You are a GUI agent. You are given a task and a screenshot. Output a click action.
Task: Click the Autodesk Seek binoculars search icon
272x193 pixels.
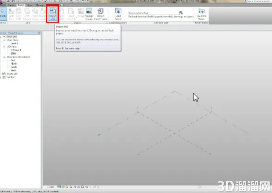[x=181, y=12]
